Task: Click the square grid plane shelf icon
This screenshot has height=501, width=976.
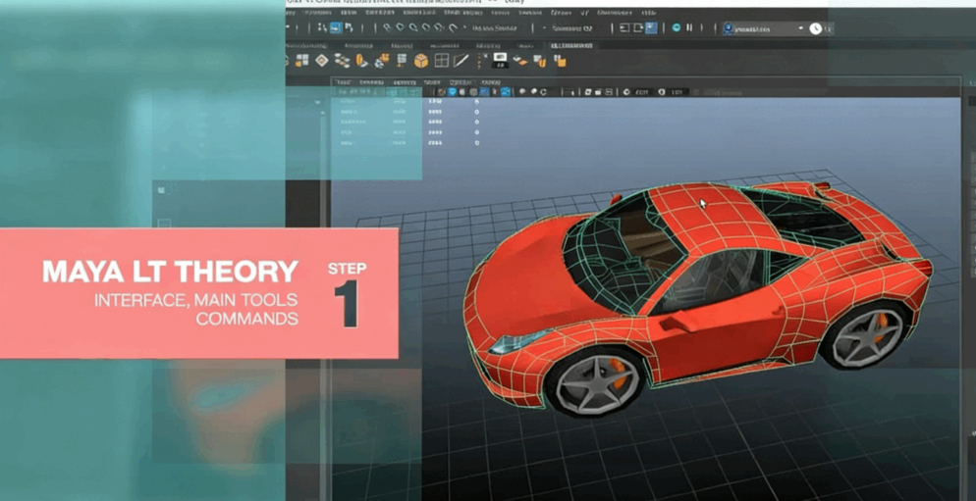Action: tap(442, 61)
